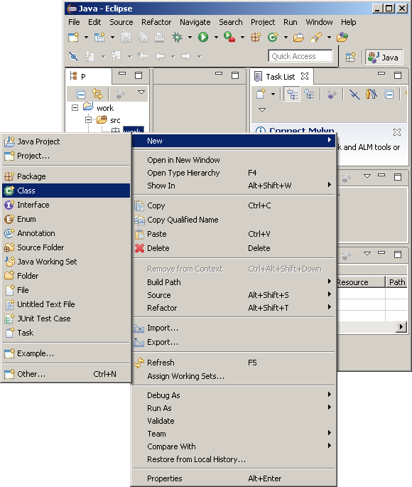The width and height of the screenshot is (412, 487).
Task: Expand the Build Path submenu
Action: (x=234, y=282)
